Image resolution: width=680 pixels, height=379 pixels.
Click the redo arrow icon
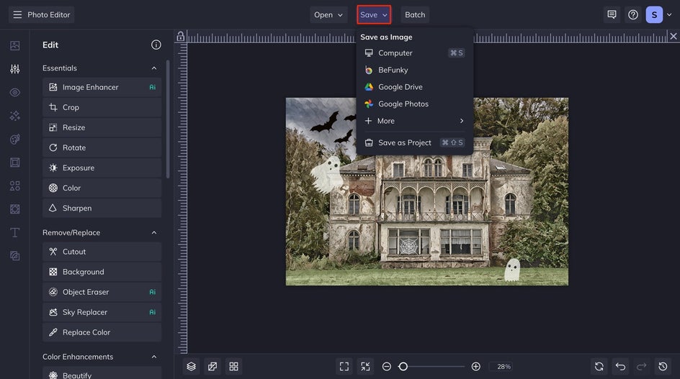[x=642, y=367]
